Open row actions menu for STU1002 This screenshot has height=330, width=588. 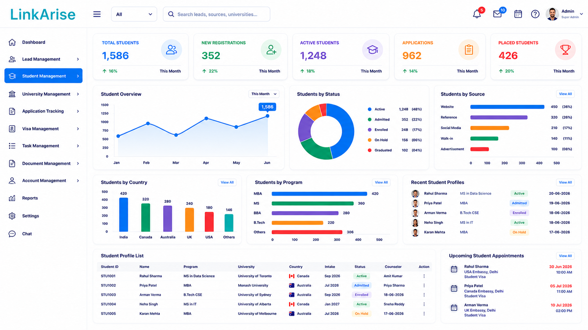click(424, 285)
